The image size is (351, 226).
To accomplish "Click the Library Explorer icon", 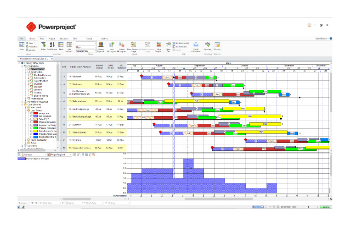I will click(101, 45).
